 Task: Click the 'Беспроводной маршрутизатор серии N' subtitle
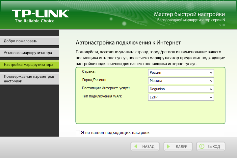point(191,20)
